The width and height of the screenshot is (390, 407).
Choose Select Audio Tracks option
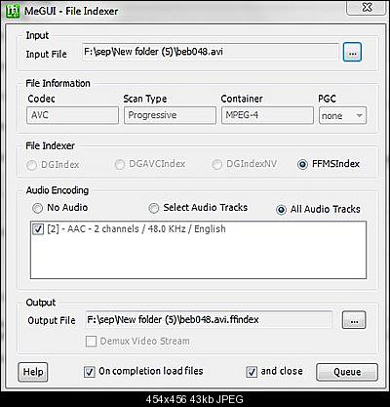pyautogui.click(x=153, y=208)
